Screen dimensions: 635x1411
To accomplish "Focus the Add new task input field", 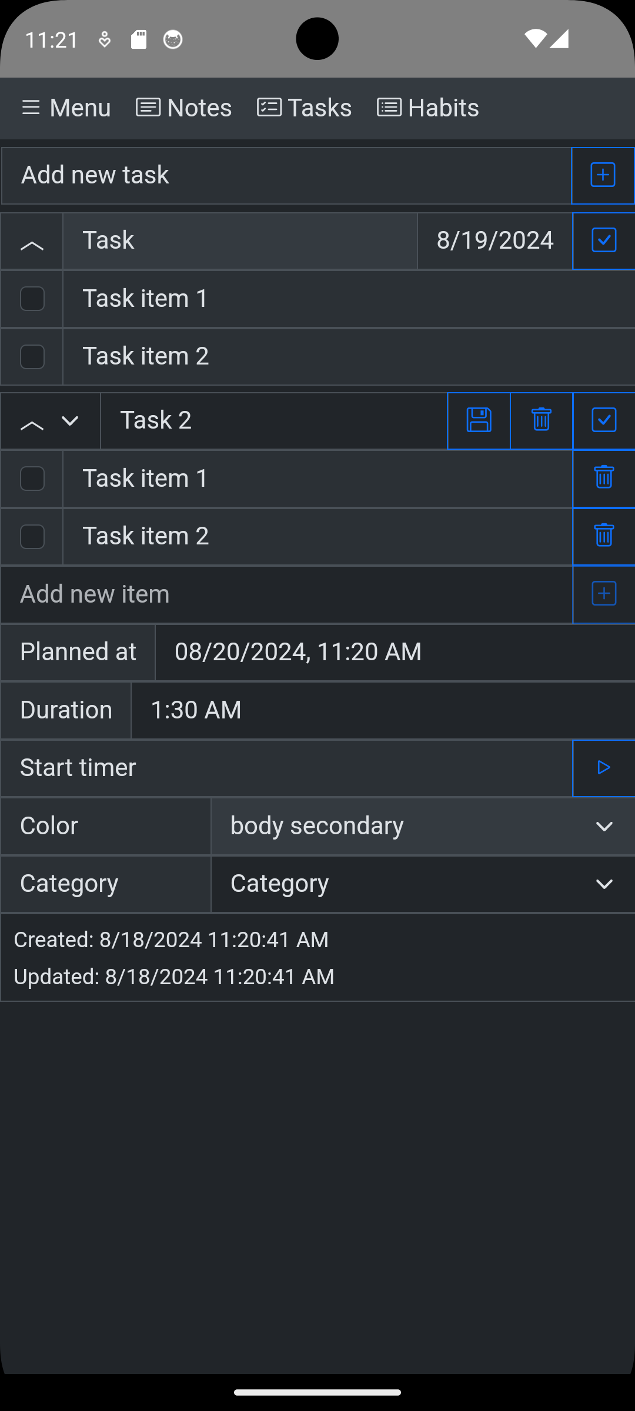I will (x=286, y=175).
